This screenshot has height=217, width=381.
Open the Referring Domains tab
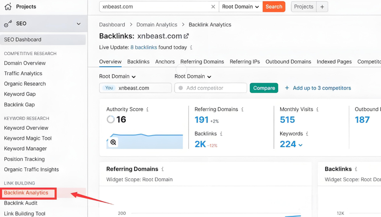click(x=202, y=62)
